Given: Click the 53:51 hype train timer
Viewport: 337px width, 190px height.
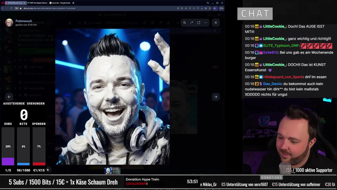Looking at the screenshot, I should [192, 182].
